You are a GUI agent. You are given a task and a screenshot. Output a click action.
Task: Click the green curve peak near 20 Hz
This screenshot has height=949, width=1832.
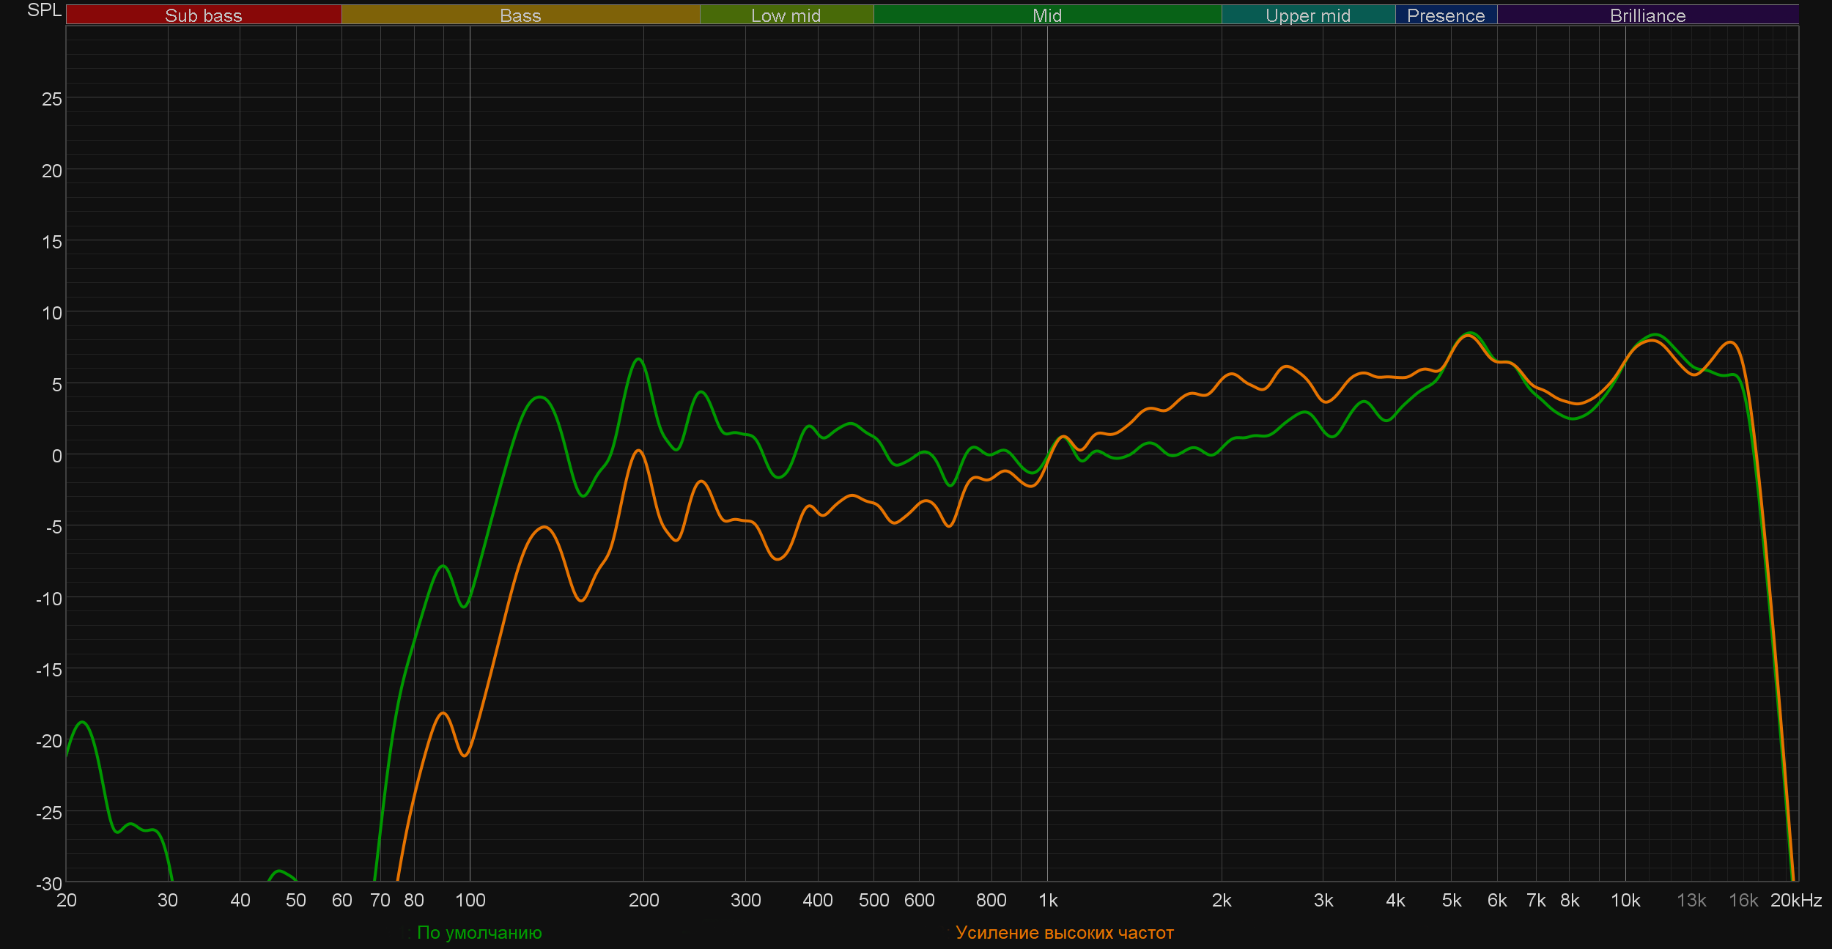click(83, 723)
